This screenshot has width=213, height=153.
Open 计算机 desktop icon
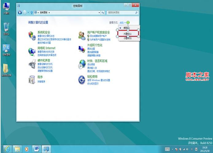[6, 8]
